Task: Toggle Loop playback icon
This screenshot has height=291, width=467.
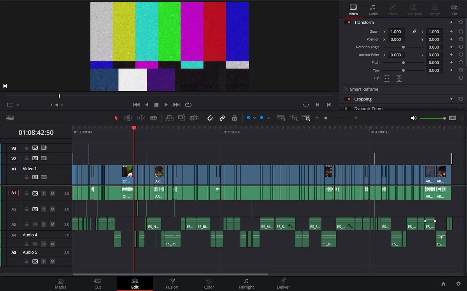Action: click(188, 105)
